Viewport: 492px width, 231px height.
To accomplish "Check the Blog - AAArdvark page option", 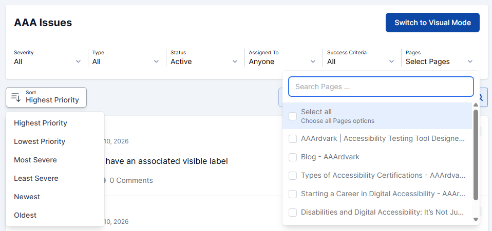I will point(293,157).
